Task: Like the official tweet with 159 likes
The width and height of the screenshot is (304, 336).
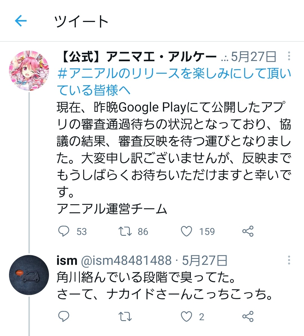Action: (186, 232)
